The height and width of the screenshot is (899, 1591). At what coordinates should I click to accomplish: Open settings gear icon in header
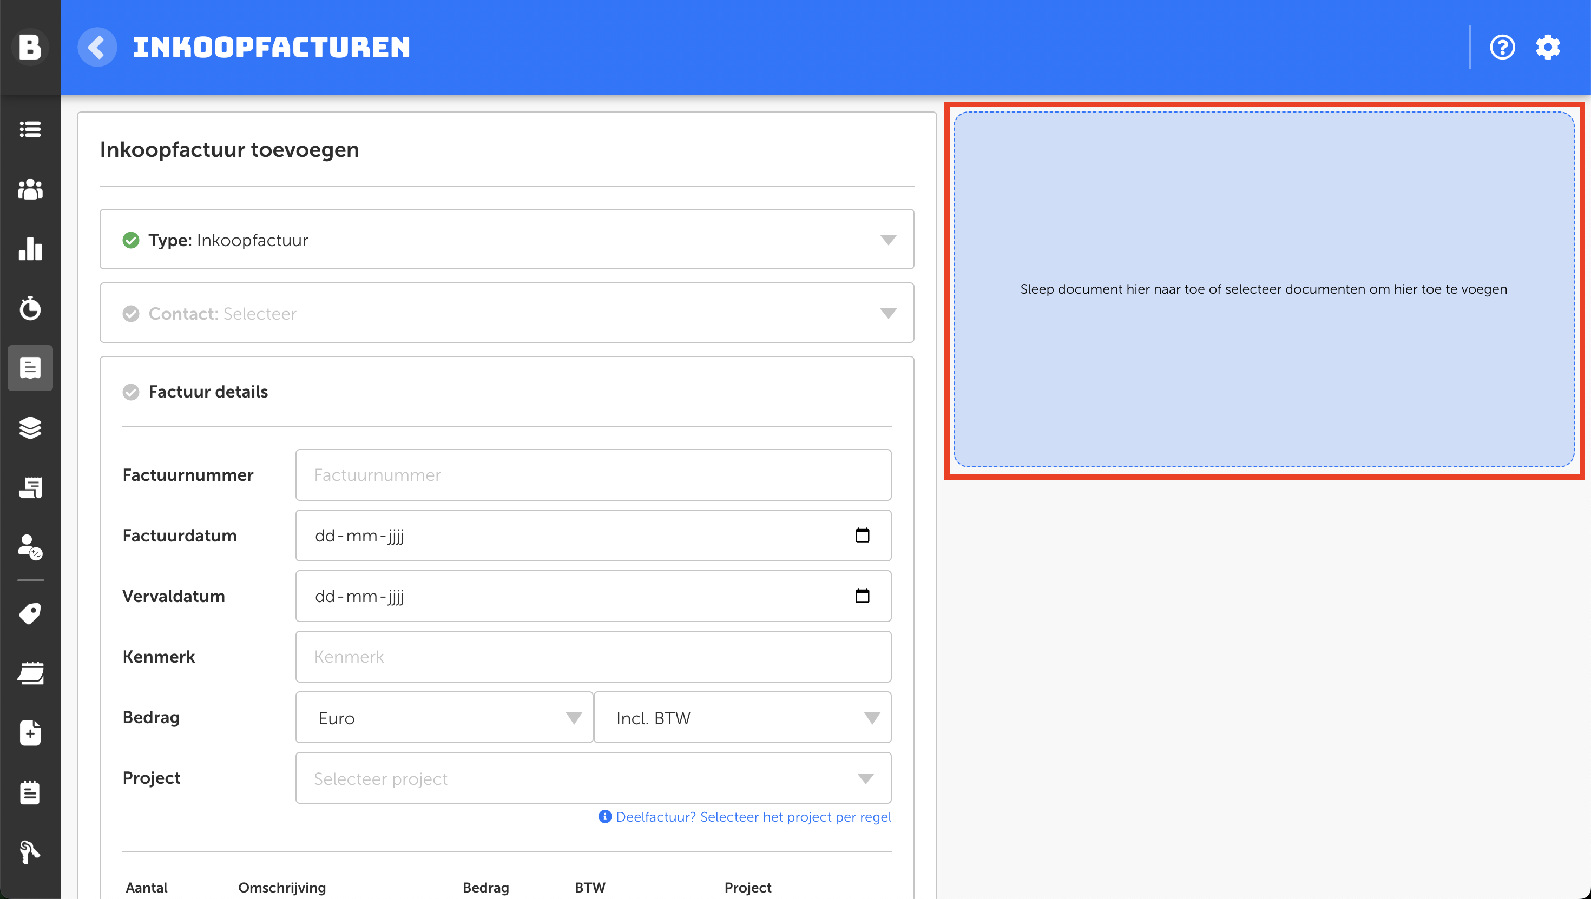click(x=1548, y=47)
